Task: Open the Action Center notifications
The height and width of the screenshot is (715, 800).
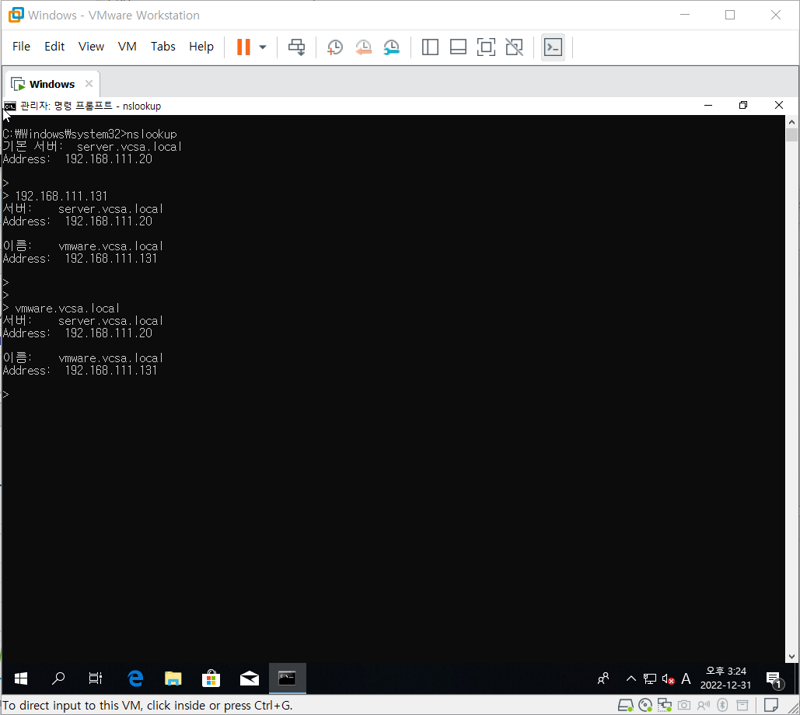Action: pyautogui.click(x=774, y=678)
